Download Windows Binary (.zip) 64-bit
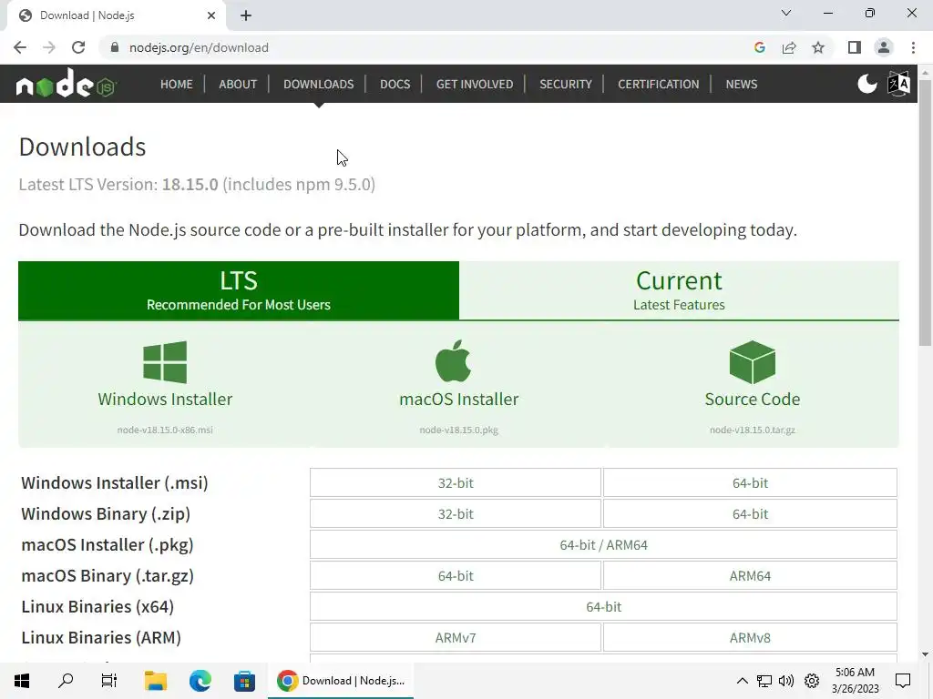 [x=750, y=513]
